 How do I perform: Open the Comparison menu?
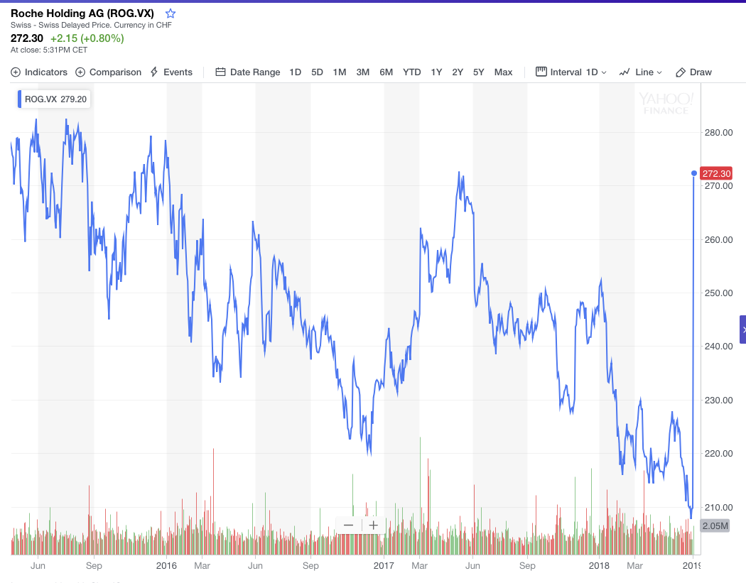point(109,72)
